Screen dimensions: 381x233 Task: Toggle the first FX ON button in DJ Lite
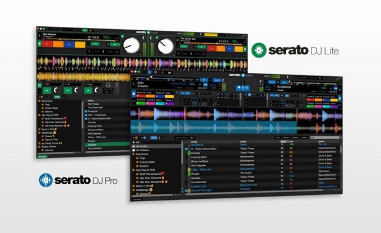pyautogui.click(x=47, y=90)
